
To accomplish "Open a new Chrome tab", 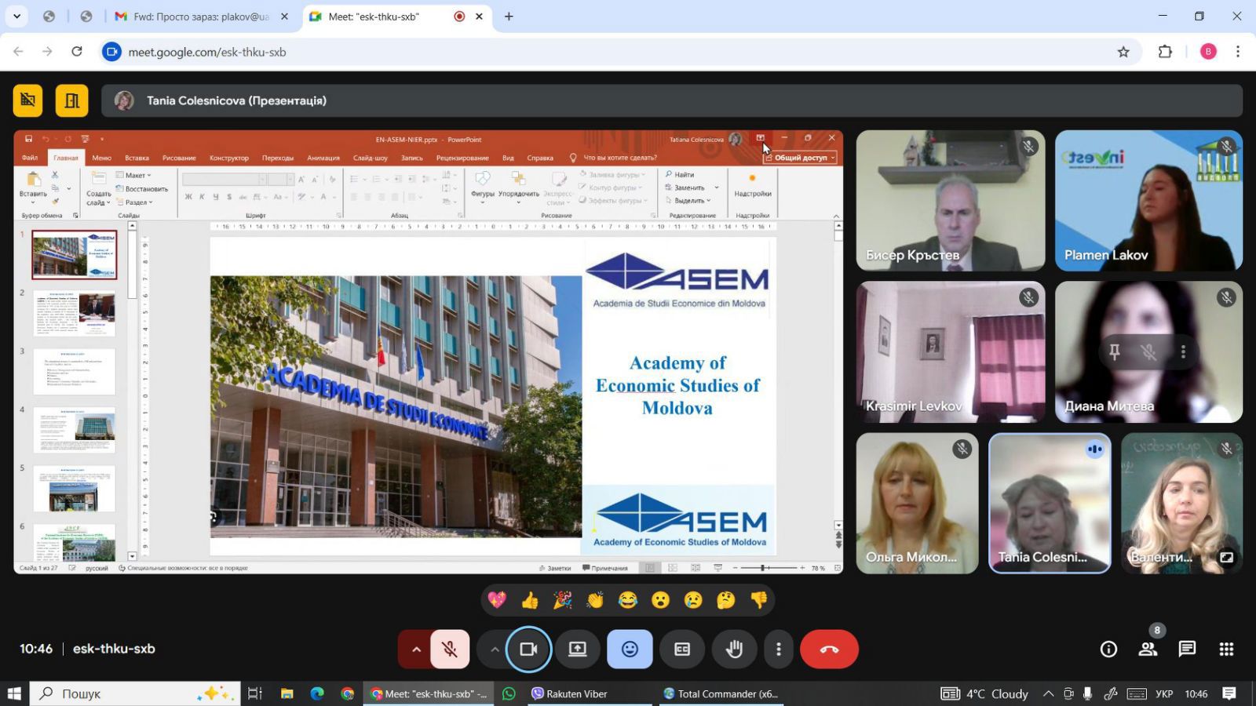I will (509, 16).
